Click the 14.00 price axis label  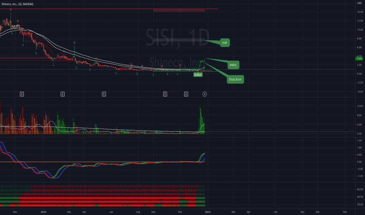[360, 12]
